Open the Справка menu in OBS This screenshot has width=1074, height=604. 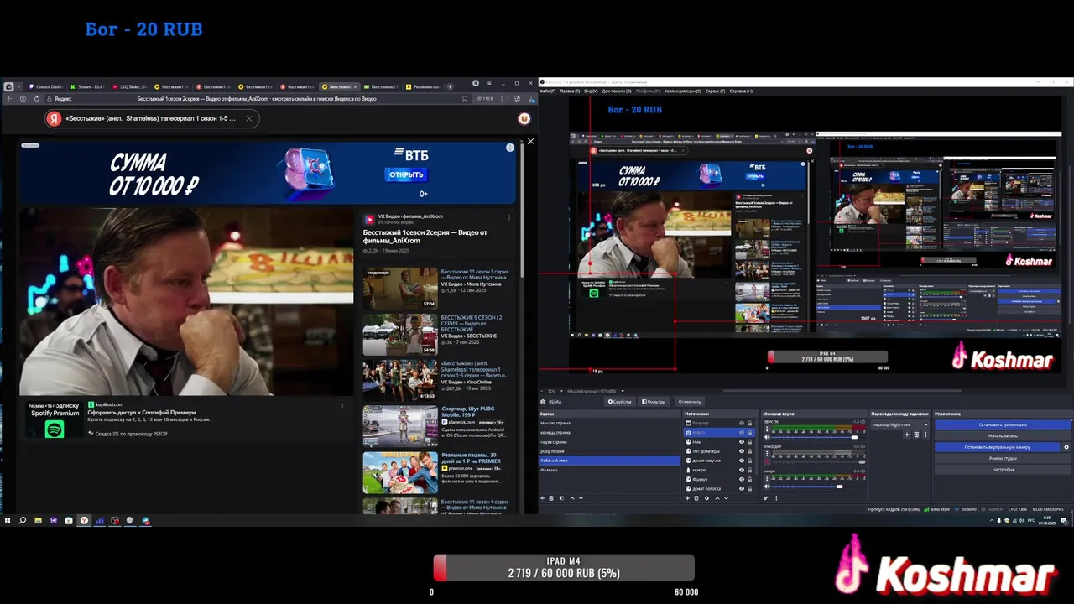pos(741,91)
